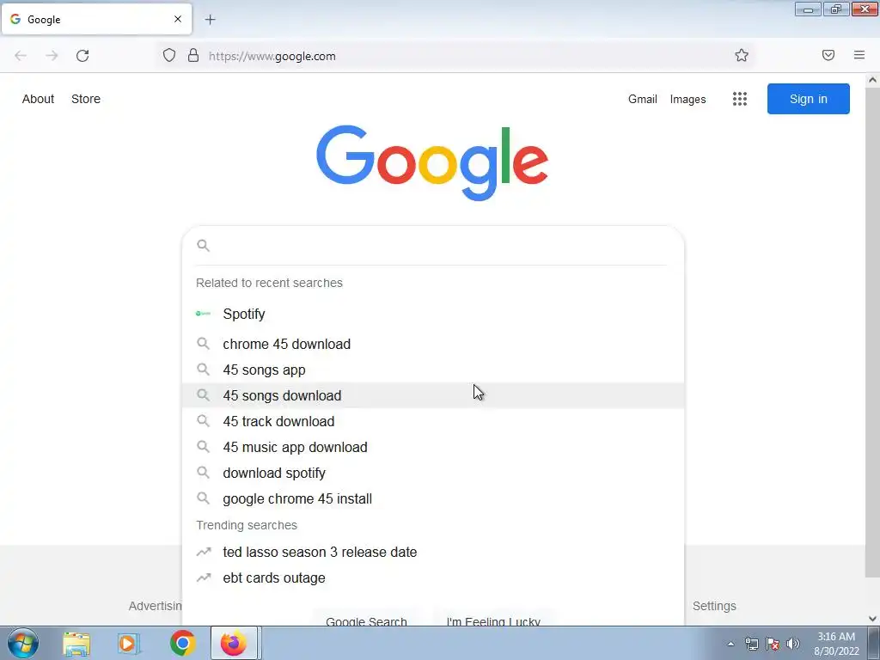
Task: Open the Action Center flag icon
Action: pyautogui.click(x=773, y=644)
